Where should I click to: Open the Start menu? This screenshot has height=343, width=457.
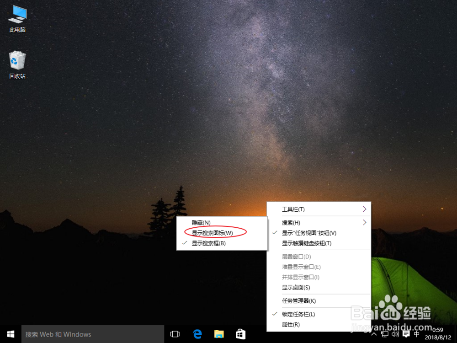point(10,334)
